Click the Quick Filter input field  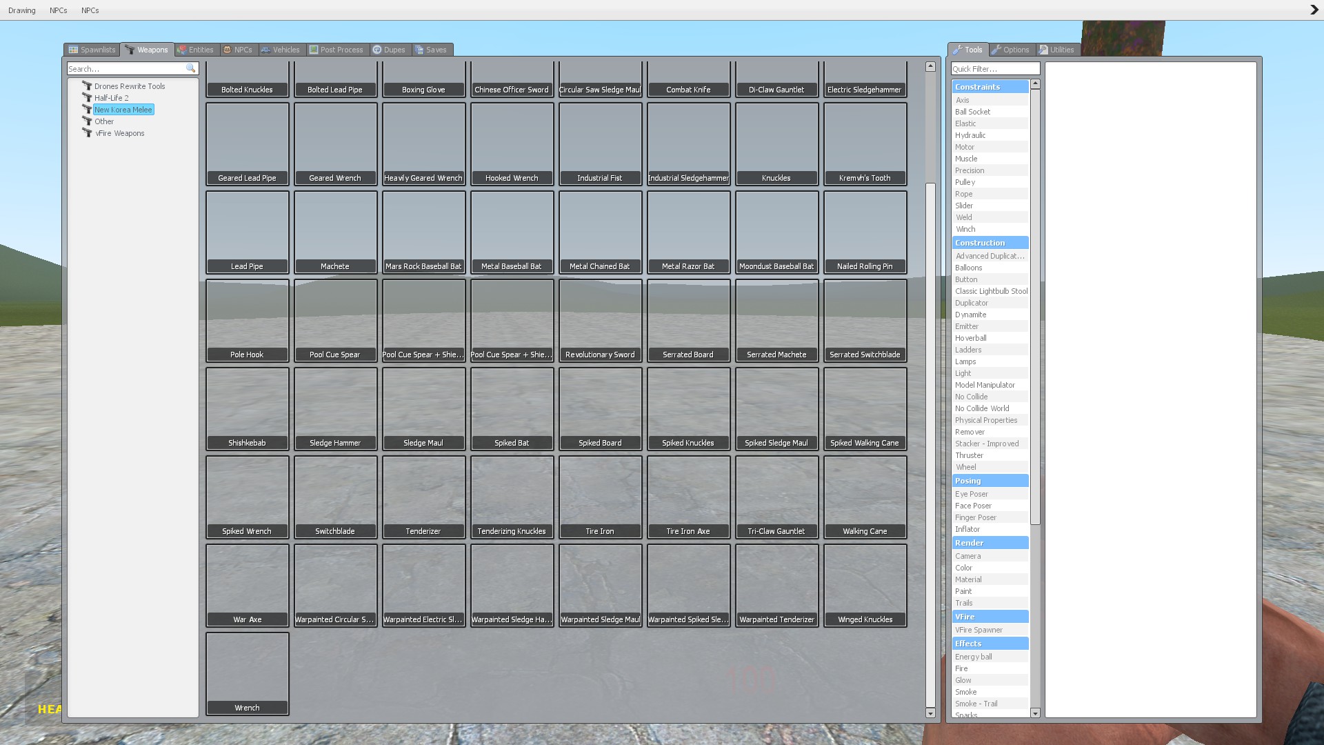994,69
